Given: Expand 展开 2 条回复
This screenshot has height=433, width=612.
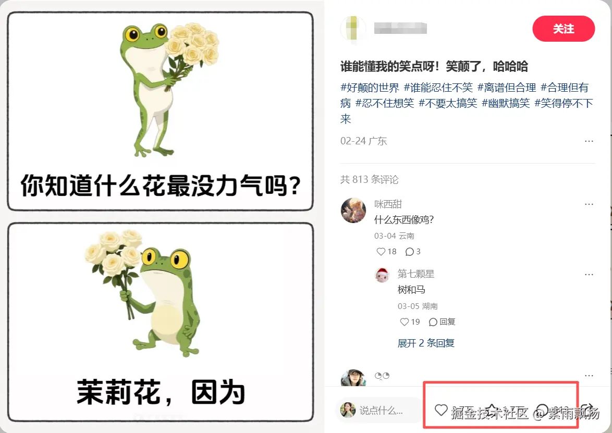Looking at the screenshot, I should [426, 343].
